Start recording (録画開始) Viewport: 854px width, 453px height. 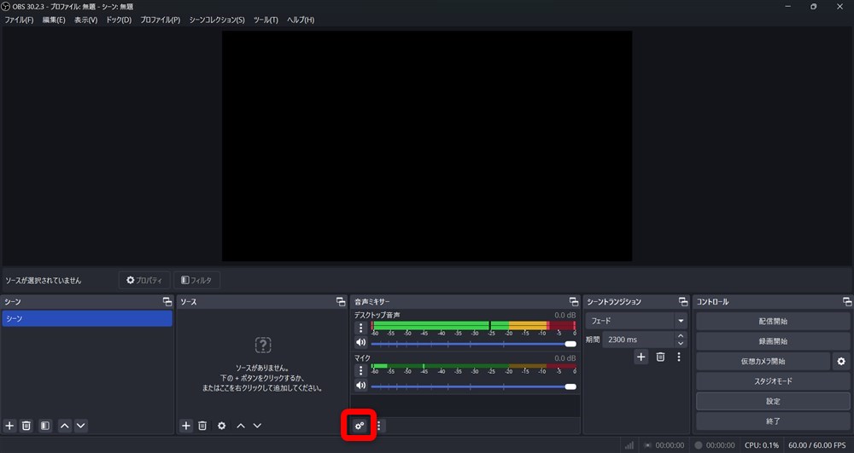pyautogui.click(x=773, y=341)
